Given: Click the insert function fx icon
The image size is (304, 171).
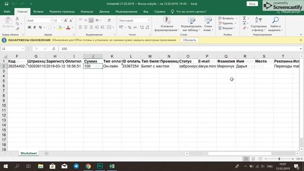Looking at the screenshot, I should 54,48.
